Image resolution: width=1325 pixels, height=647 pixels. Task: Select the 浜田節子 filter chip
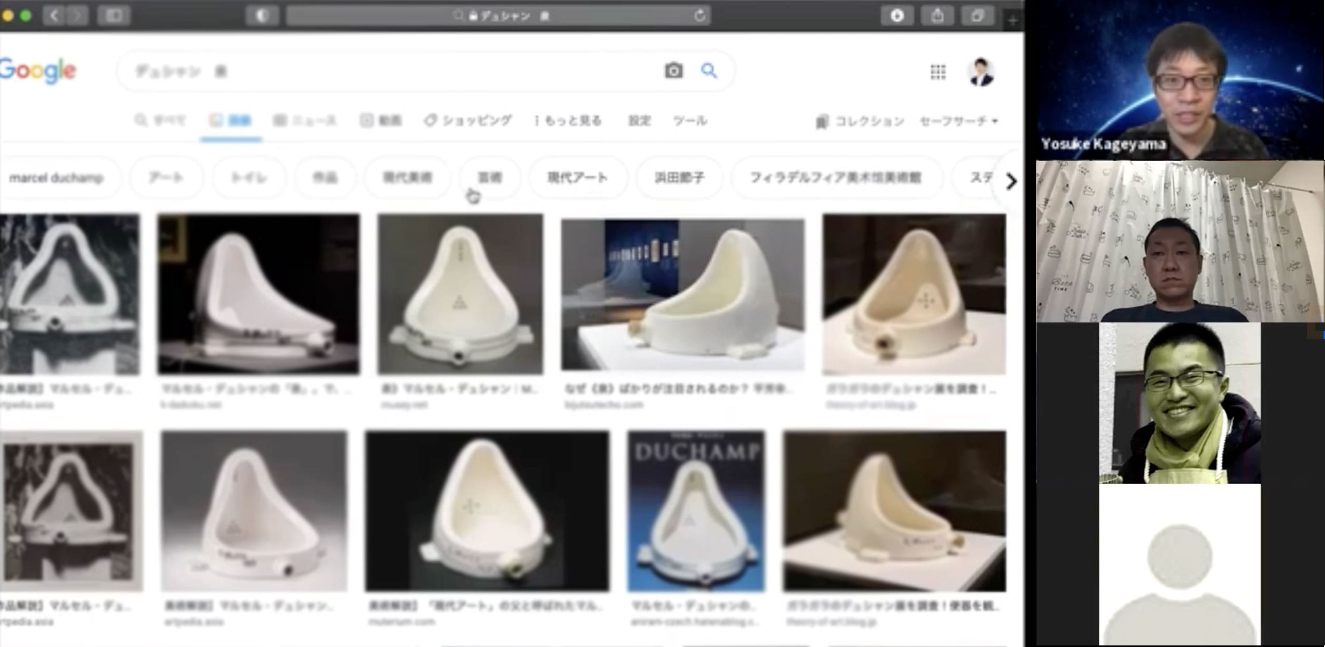[x=679, y=178]
